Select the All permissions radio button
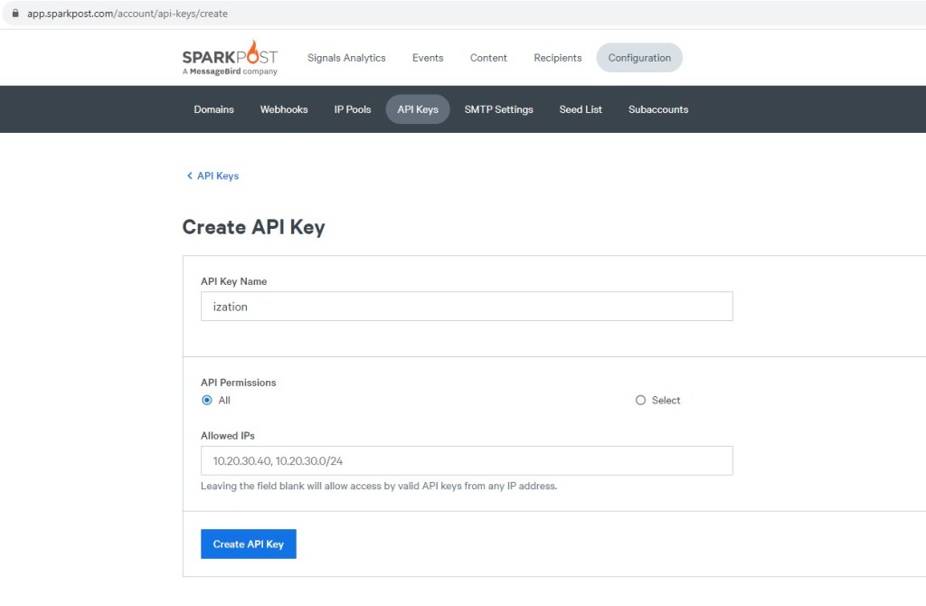Screen dimensions: 926x606 click(207, 400)
